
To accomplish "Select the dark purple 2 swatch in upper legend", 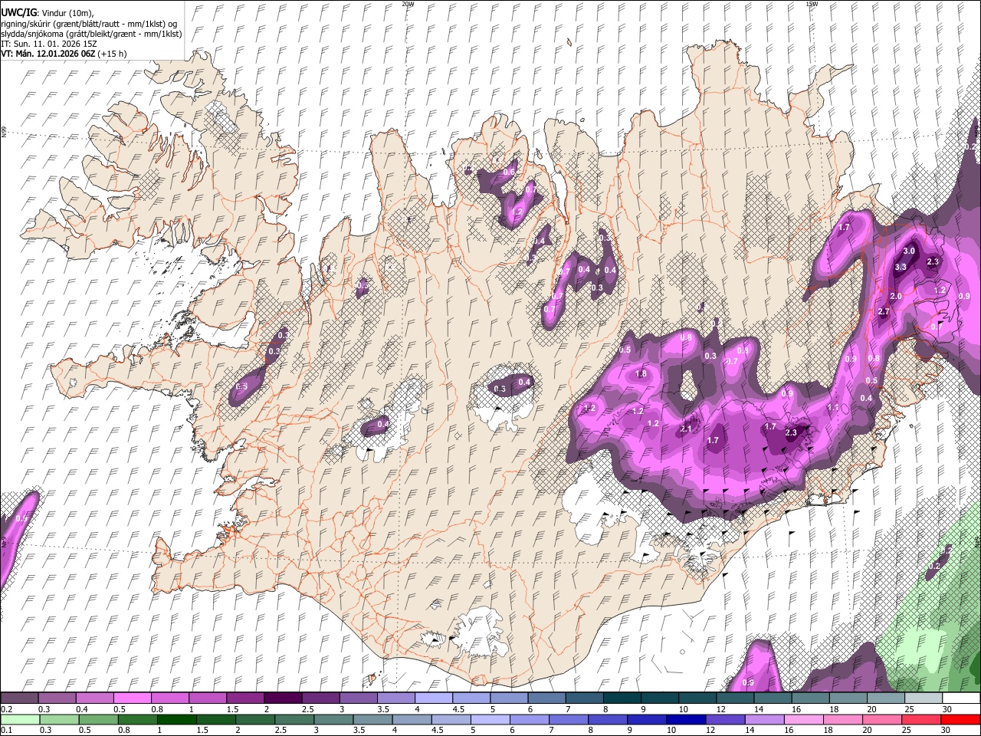I will 282,698.
